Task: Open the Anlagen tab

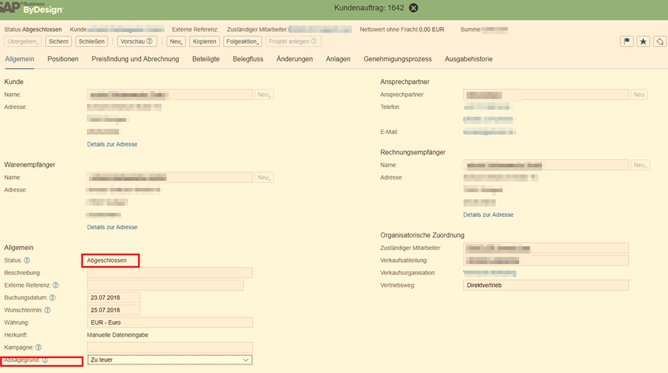Action: click(x=338, y=59)
